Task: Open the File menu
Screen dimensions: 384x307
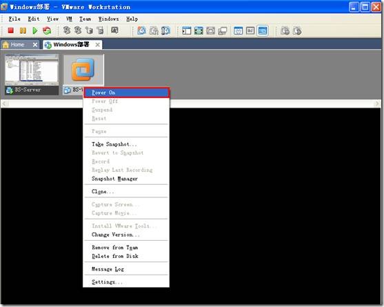Action: [14, 19]
